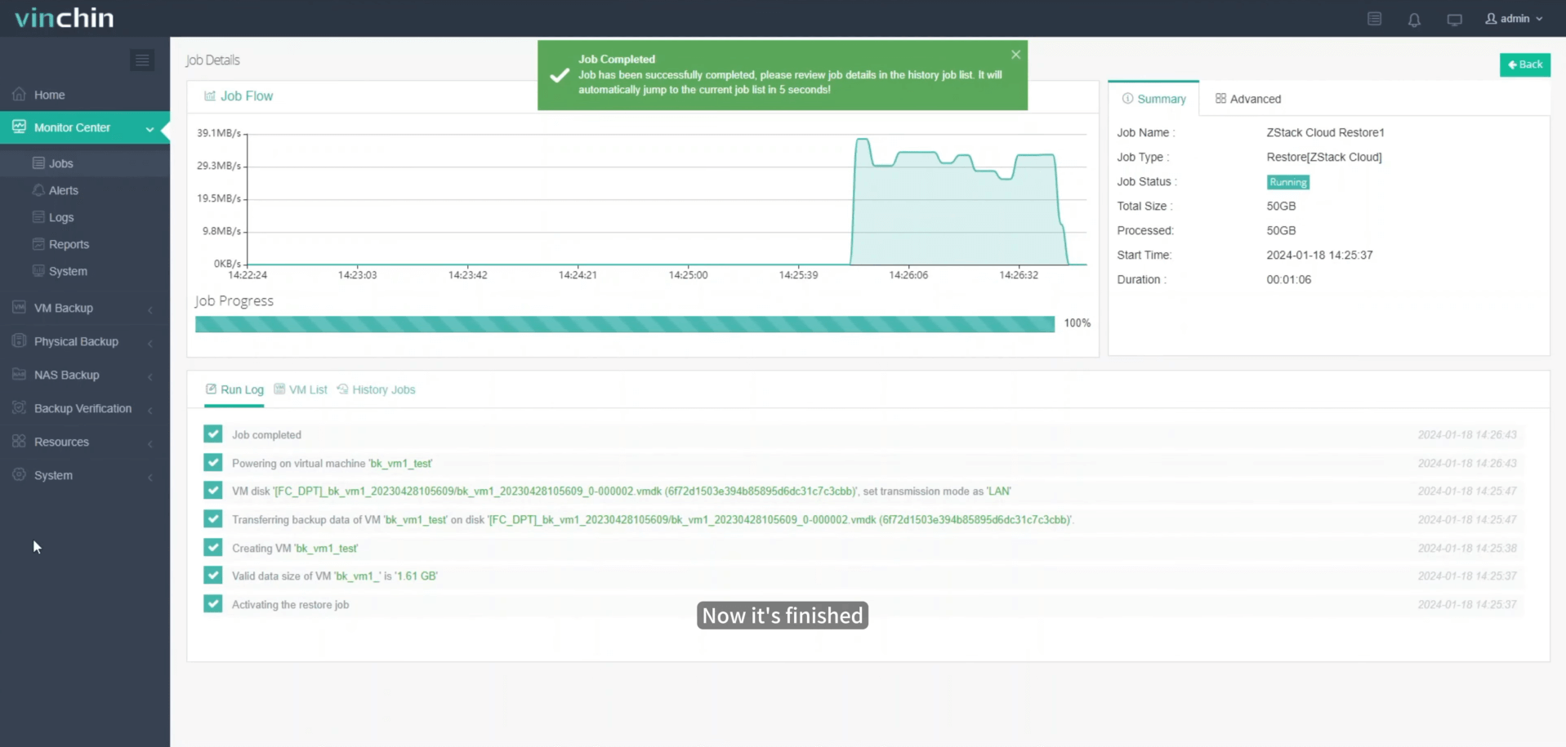This screenshot has width=1566, height=747.
Task: Click the checkbox beside 'Activating the restore job'
Action: click(213, 604)
